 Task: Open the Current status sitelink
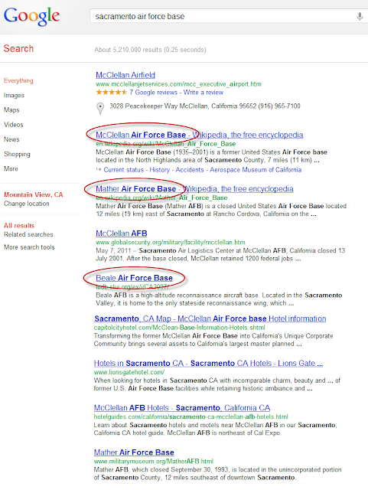click(123, 170)
